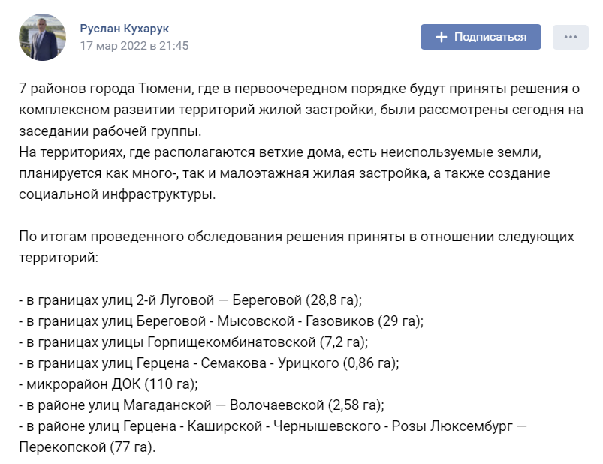Click the list item 2-й Луговой — Береговой

190,300
